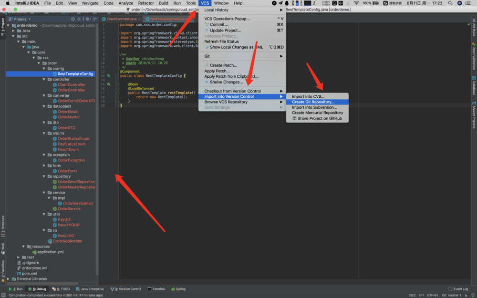This screenshot has width=477, height=298.
Task: Click the lock read-only icon in status bar
Action: click(466, 295)
